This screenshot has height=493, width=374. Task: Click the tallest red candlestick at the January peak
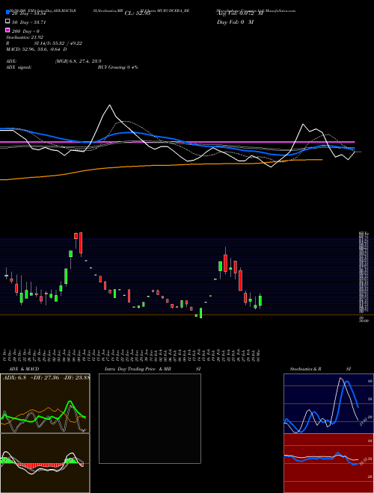(81, 244)
